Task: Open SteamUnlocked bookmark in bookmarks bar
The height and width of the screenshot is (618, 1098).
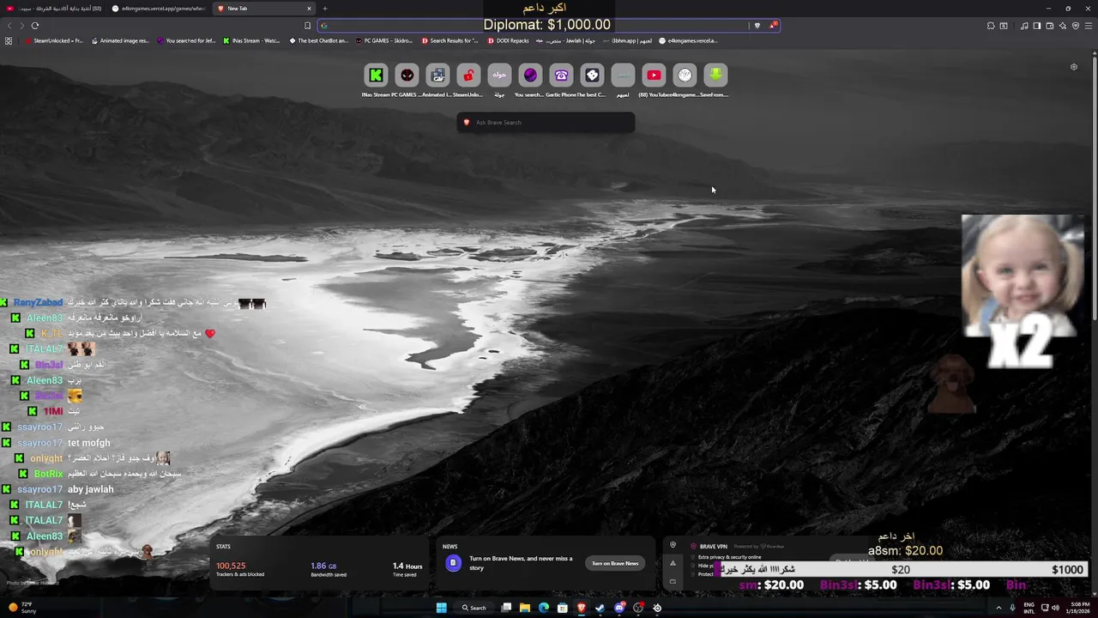Action: point(54,40)
